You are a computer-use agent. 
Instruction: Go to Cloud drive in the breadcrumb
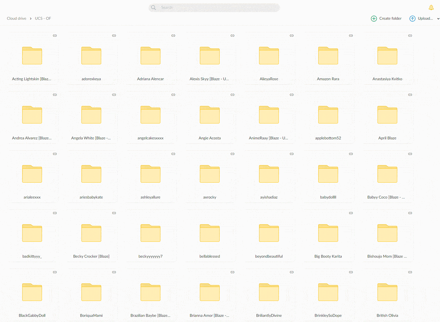(x=16, y=18)
